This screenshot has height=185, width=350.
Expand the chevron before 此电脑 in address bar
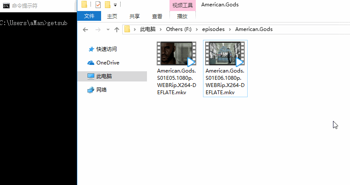click(135, 29)
